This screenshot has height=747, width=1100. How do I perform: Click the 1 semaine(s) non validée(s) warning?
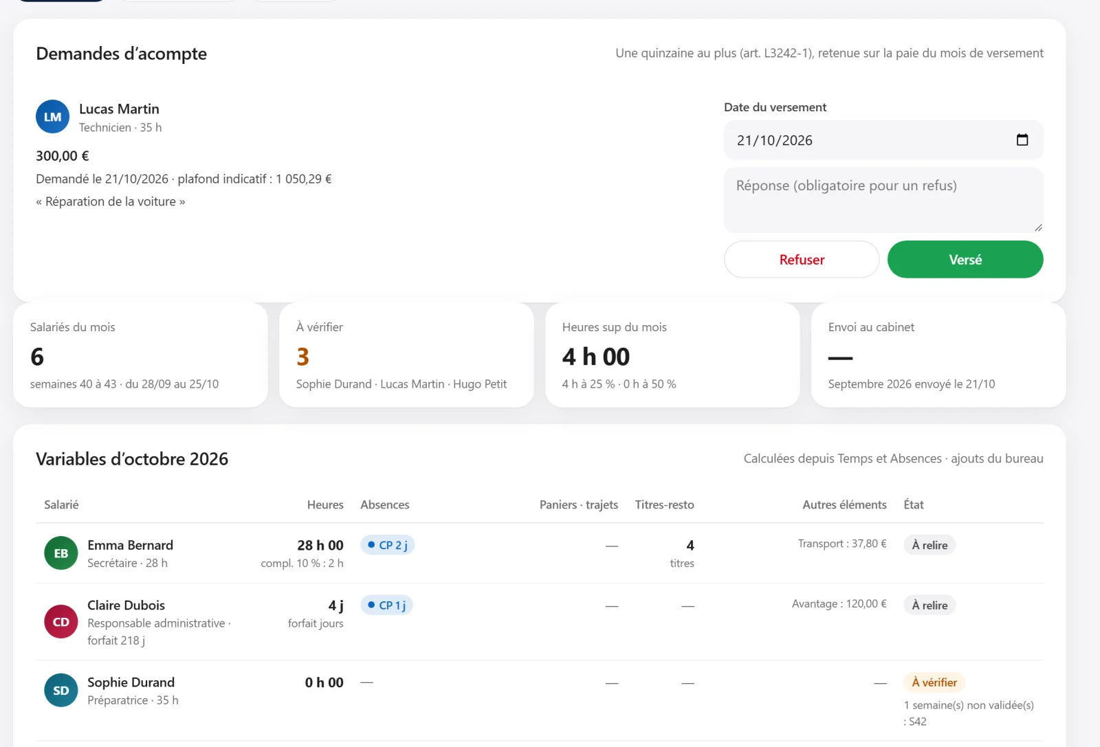[969, 713]
